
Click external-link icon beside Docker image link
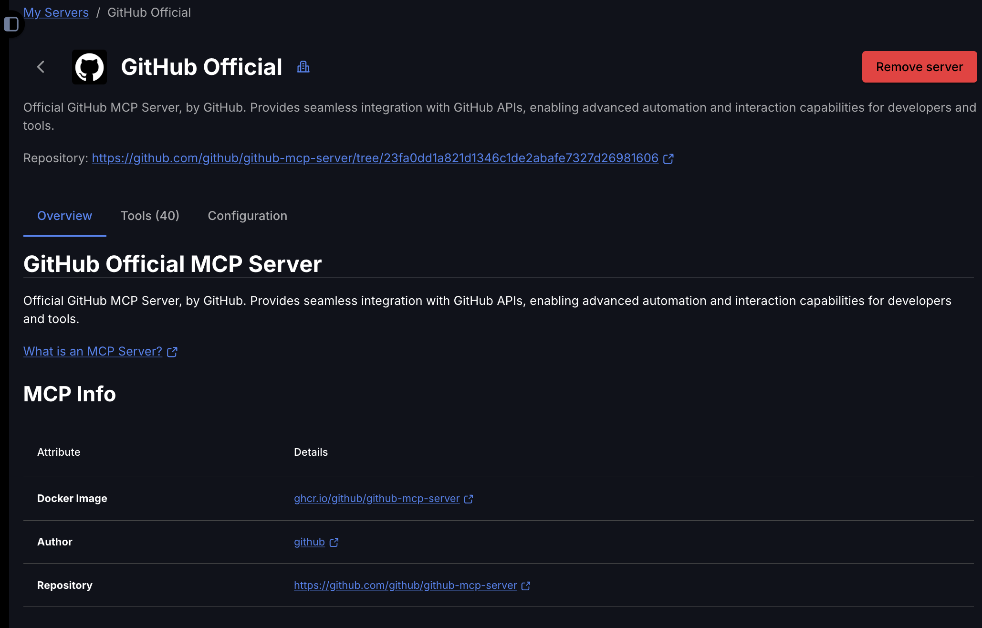pyautogui.click(x=469, y=499)
